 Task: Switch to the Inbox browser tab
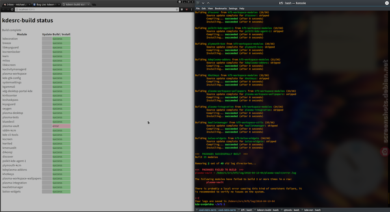16,4
